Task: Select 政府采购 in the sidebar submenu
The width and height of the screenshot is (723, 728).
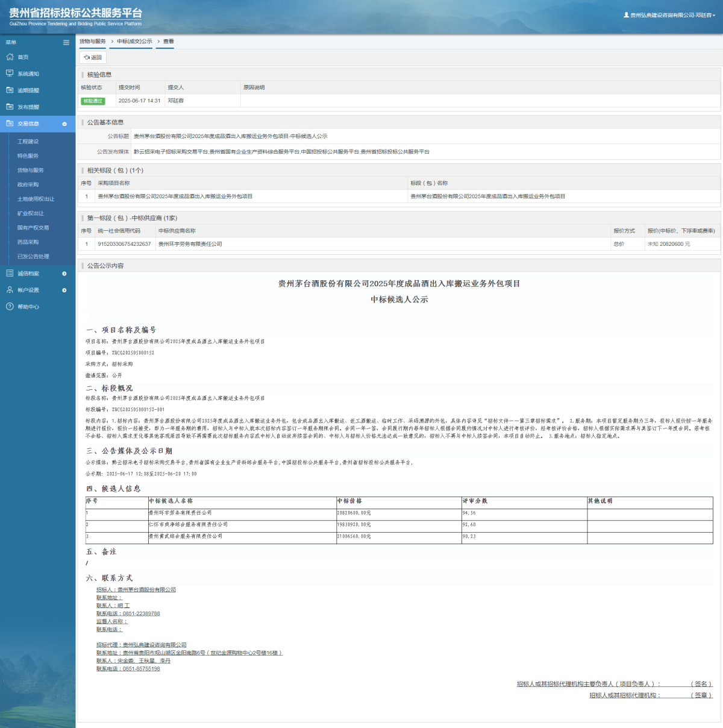Action: click(28, 184)
